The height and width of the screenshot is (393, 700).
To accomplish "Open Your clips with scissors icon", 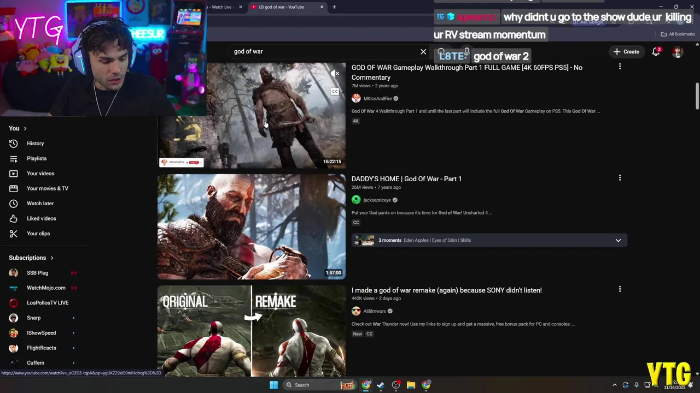I will [38, 234].
